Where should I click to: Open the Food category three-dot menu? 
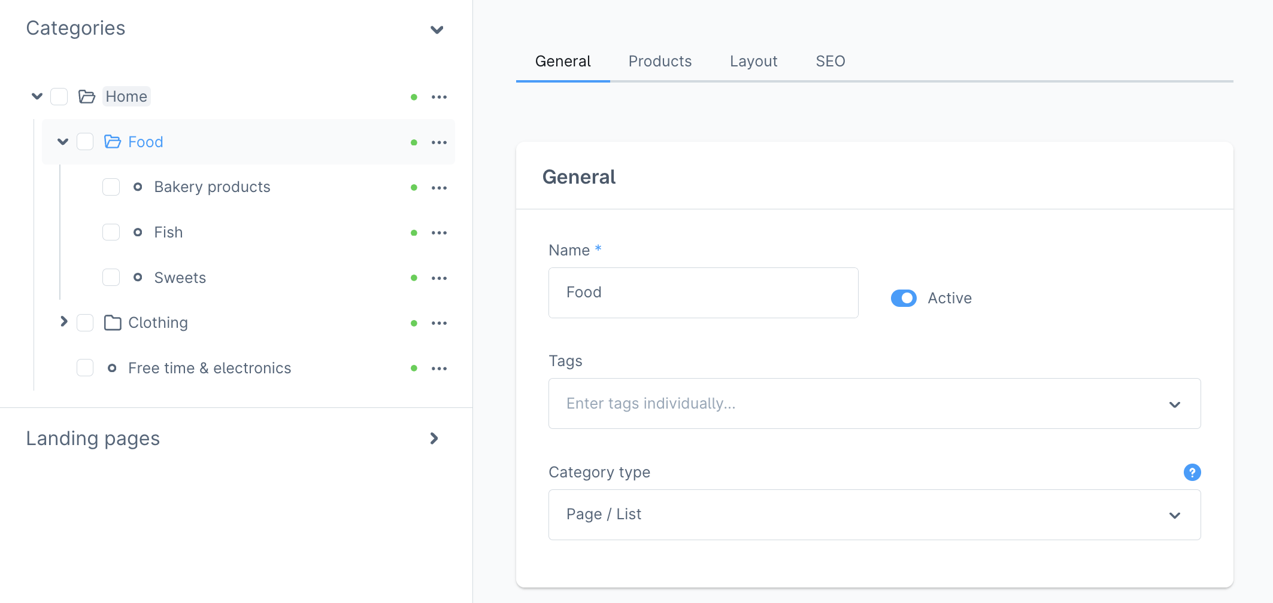(439, 142)
